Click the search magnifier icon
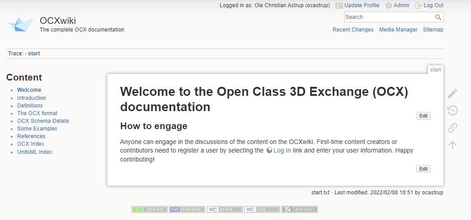Screen dimensions: 471x220 click(438, 17)
